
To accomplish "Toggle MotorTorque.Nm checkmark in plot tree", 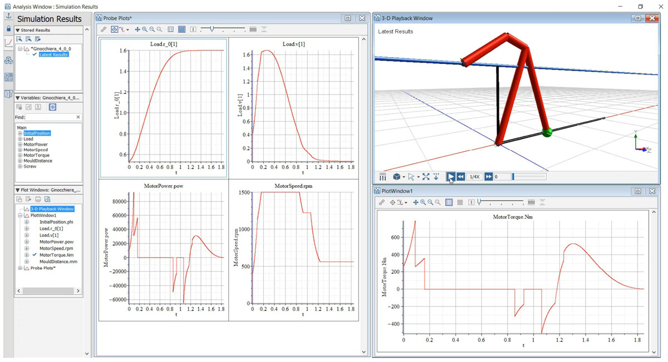I will [x=35, y=255].
